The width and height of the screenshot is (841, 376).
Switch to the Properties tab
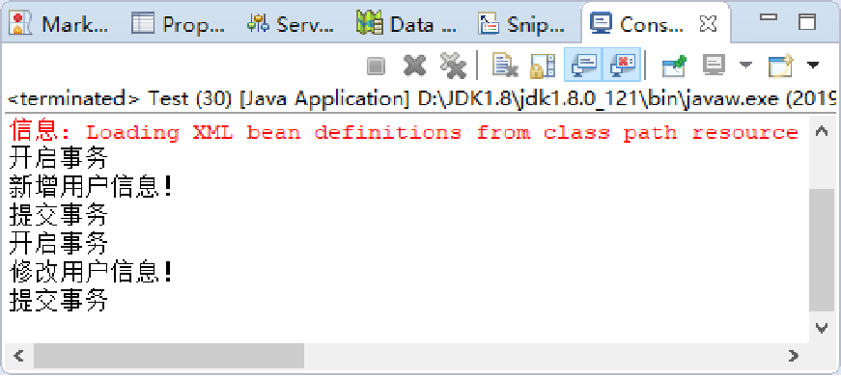click(x=179, y=24)
